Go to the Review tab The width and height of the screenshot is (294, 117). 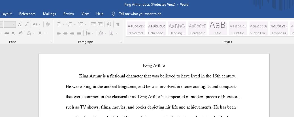pos(69,14)
